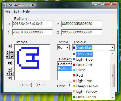Click the Pattern 0 hex input field

[32, 24]
